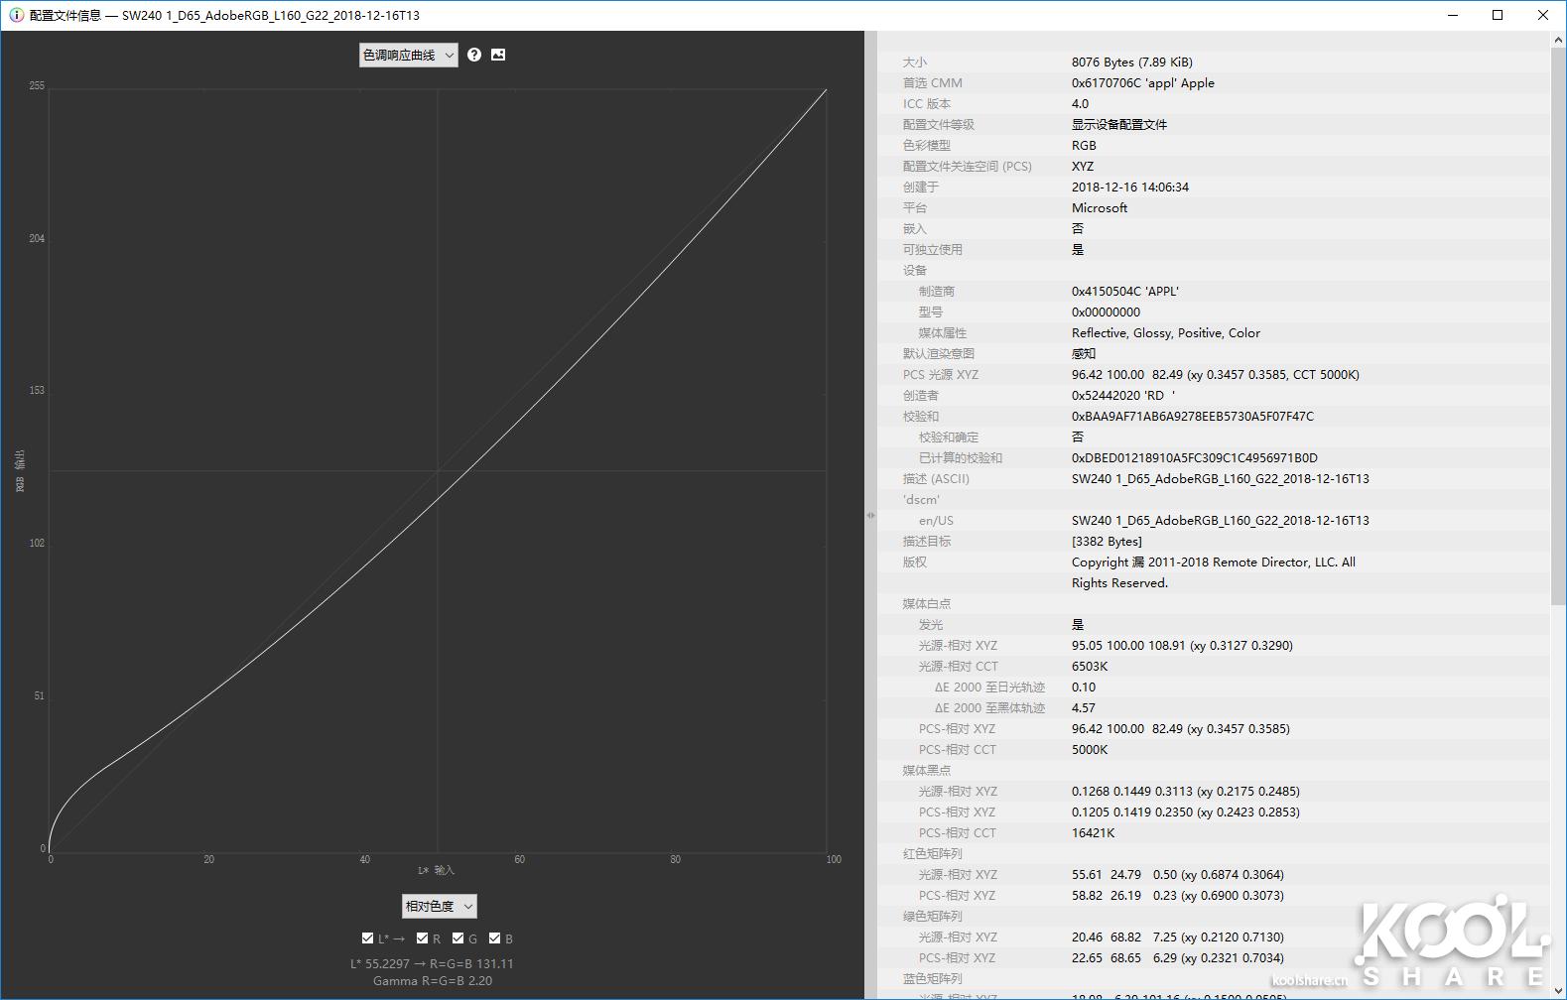Select the 首选 CMM row
Image resolution: width=1567 pixels, height=1000 pixels.
coord(1141,83)
